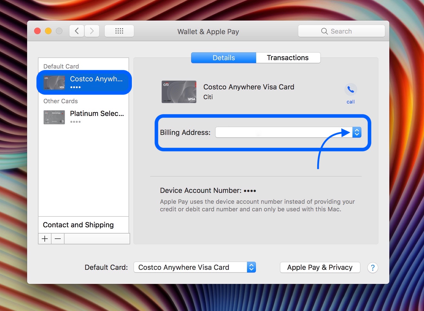Click the Costco card thumbnail in sidebar
The image size is (424, 311).
tap(54, 82)
